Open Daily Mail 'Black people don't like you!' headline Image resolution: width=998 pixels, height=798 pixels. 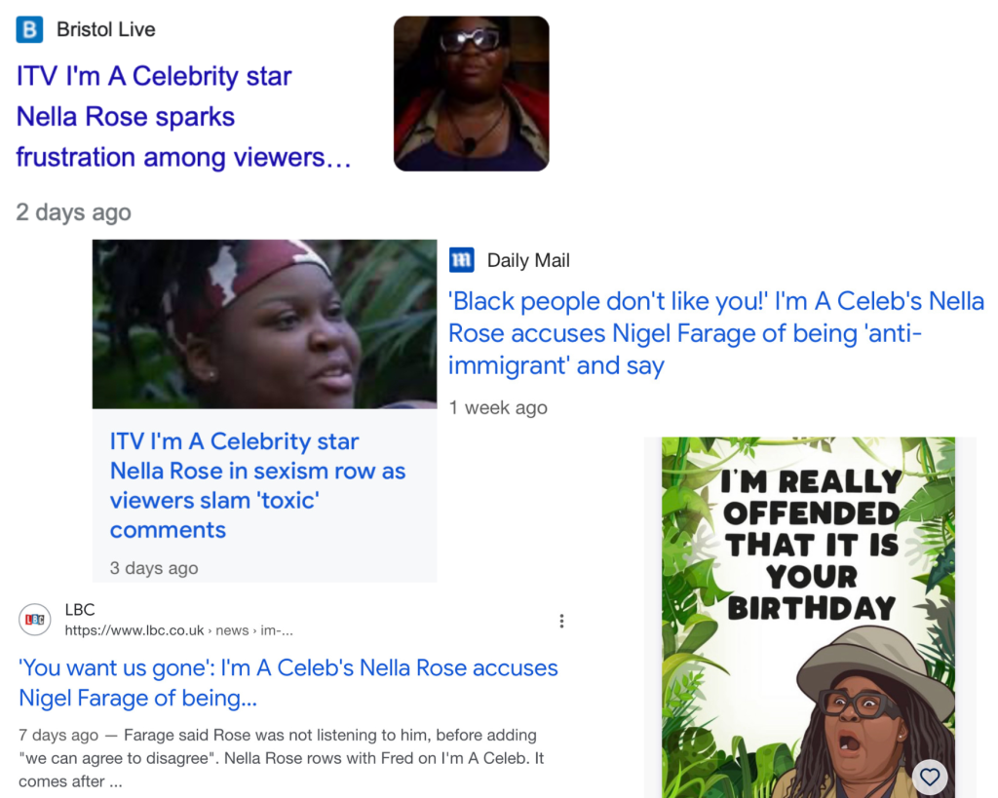coord(716,333)
